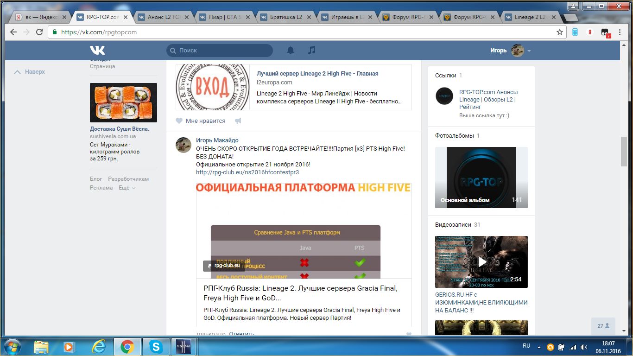Screen dimensions: 633x356
Task: Open the Lineage II taskbar icon
Action: tap(184, 346)
